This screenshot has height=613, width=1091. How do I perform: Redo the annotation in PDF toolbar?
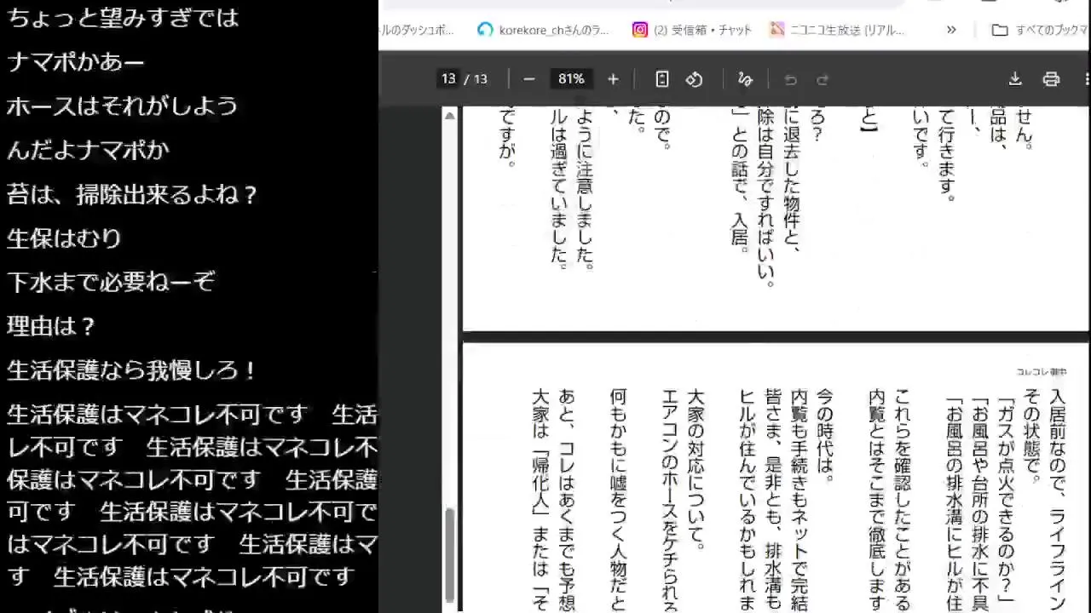[x=823, y=79]
